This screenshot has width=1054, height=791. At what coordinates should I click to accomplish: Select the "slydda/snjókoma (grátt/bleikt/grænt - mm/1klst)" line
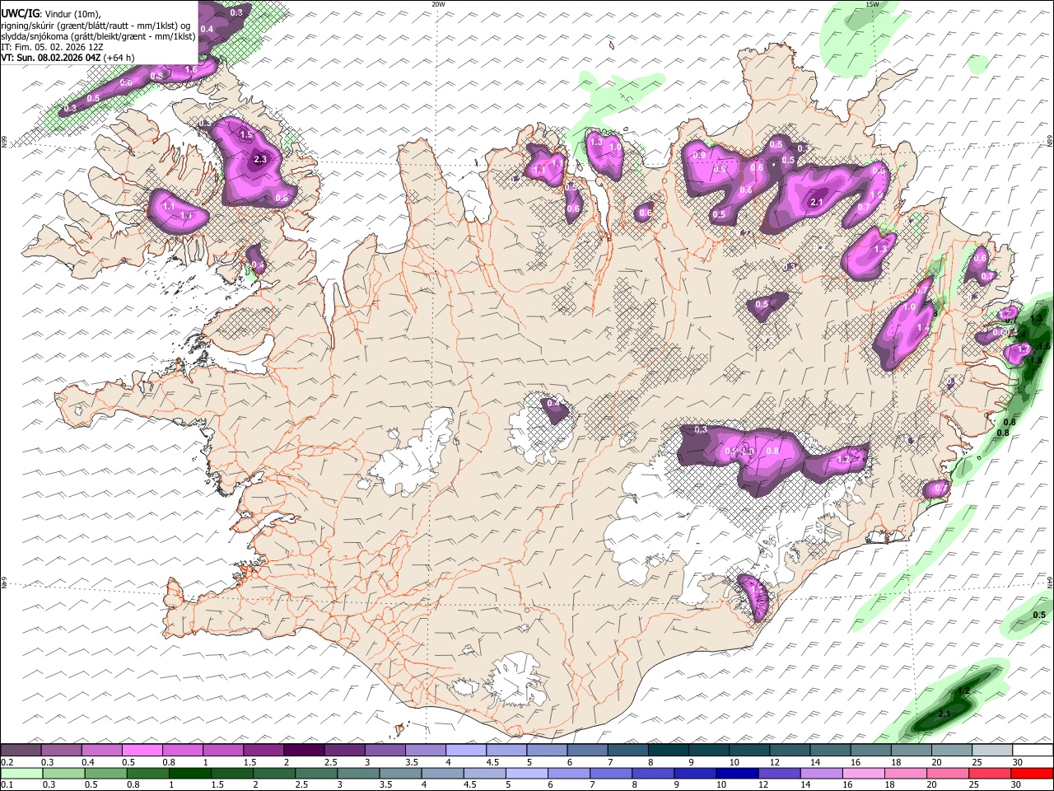98,36
